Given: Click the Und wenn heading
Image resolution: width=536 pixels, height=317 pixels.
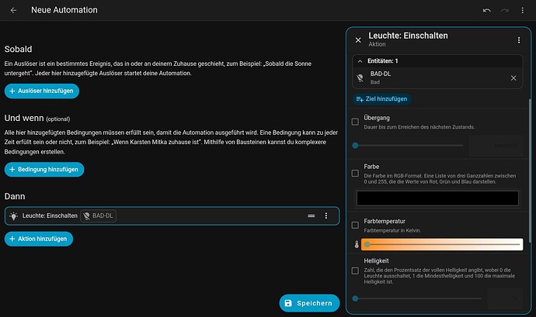Looking at the screenshot, I should click(x=24, y=118).
